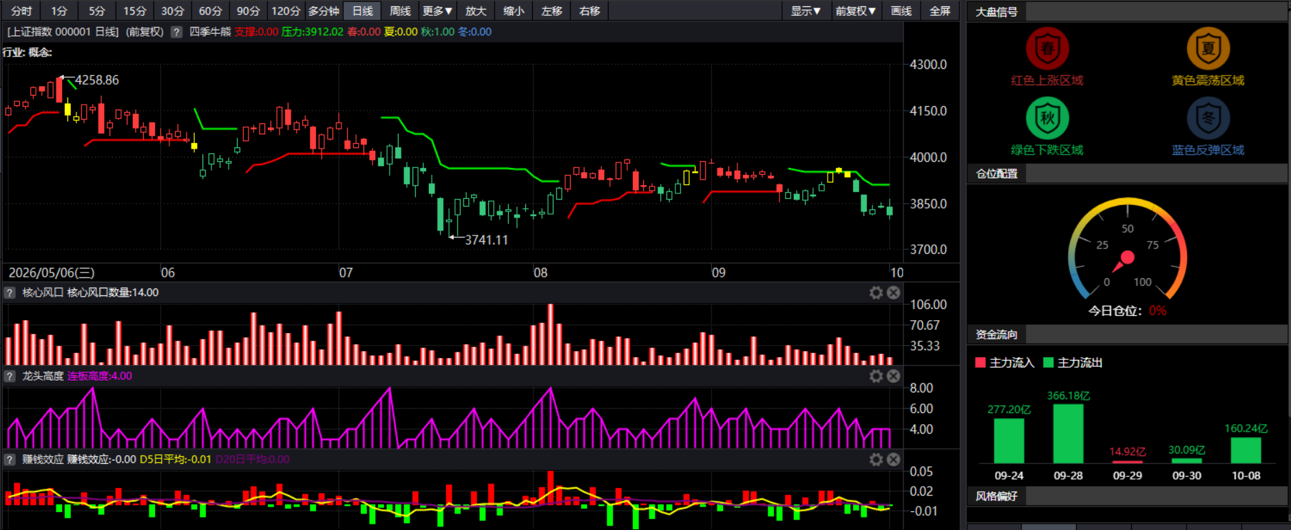The width and height of the screenshot is (1291, 530).
Task: Open the 显示 dropdown menu
Action: click(806, 11)
